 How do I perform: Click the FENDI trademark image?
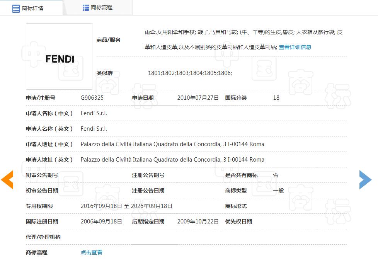pyautogui.click(x=59, y=56)
